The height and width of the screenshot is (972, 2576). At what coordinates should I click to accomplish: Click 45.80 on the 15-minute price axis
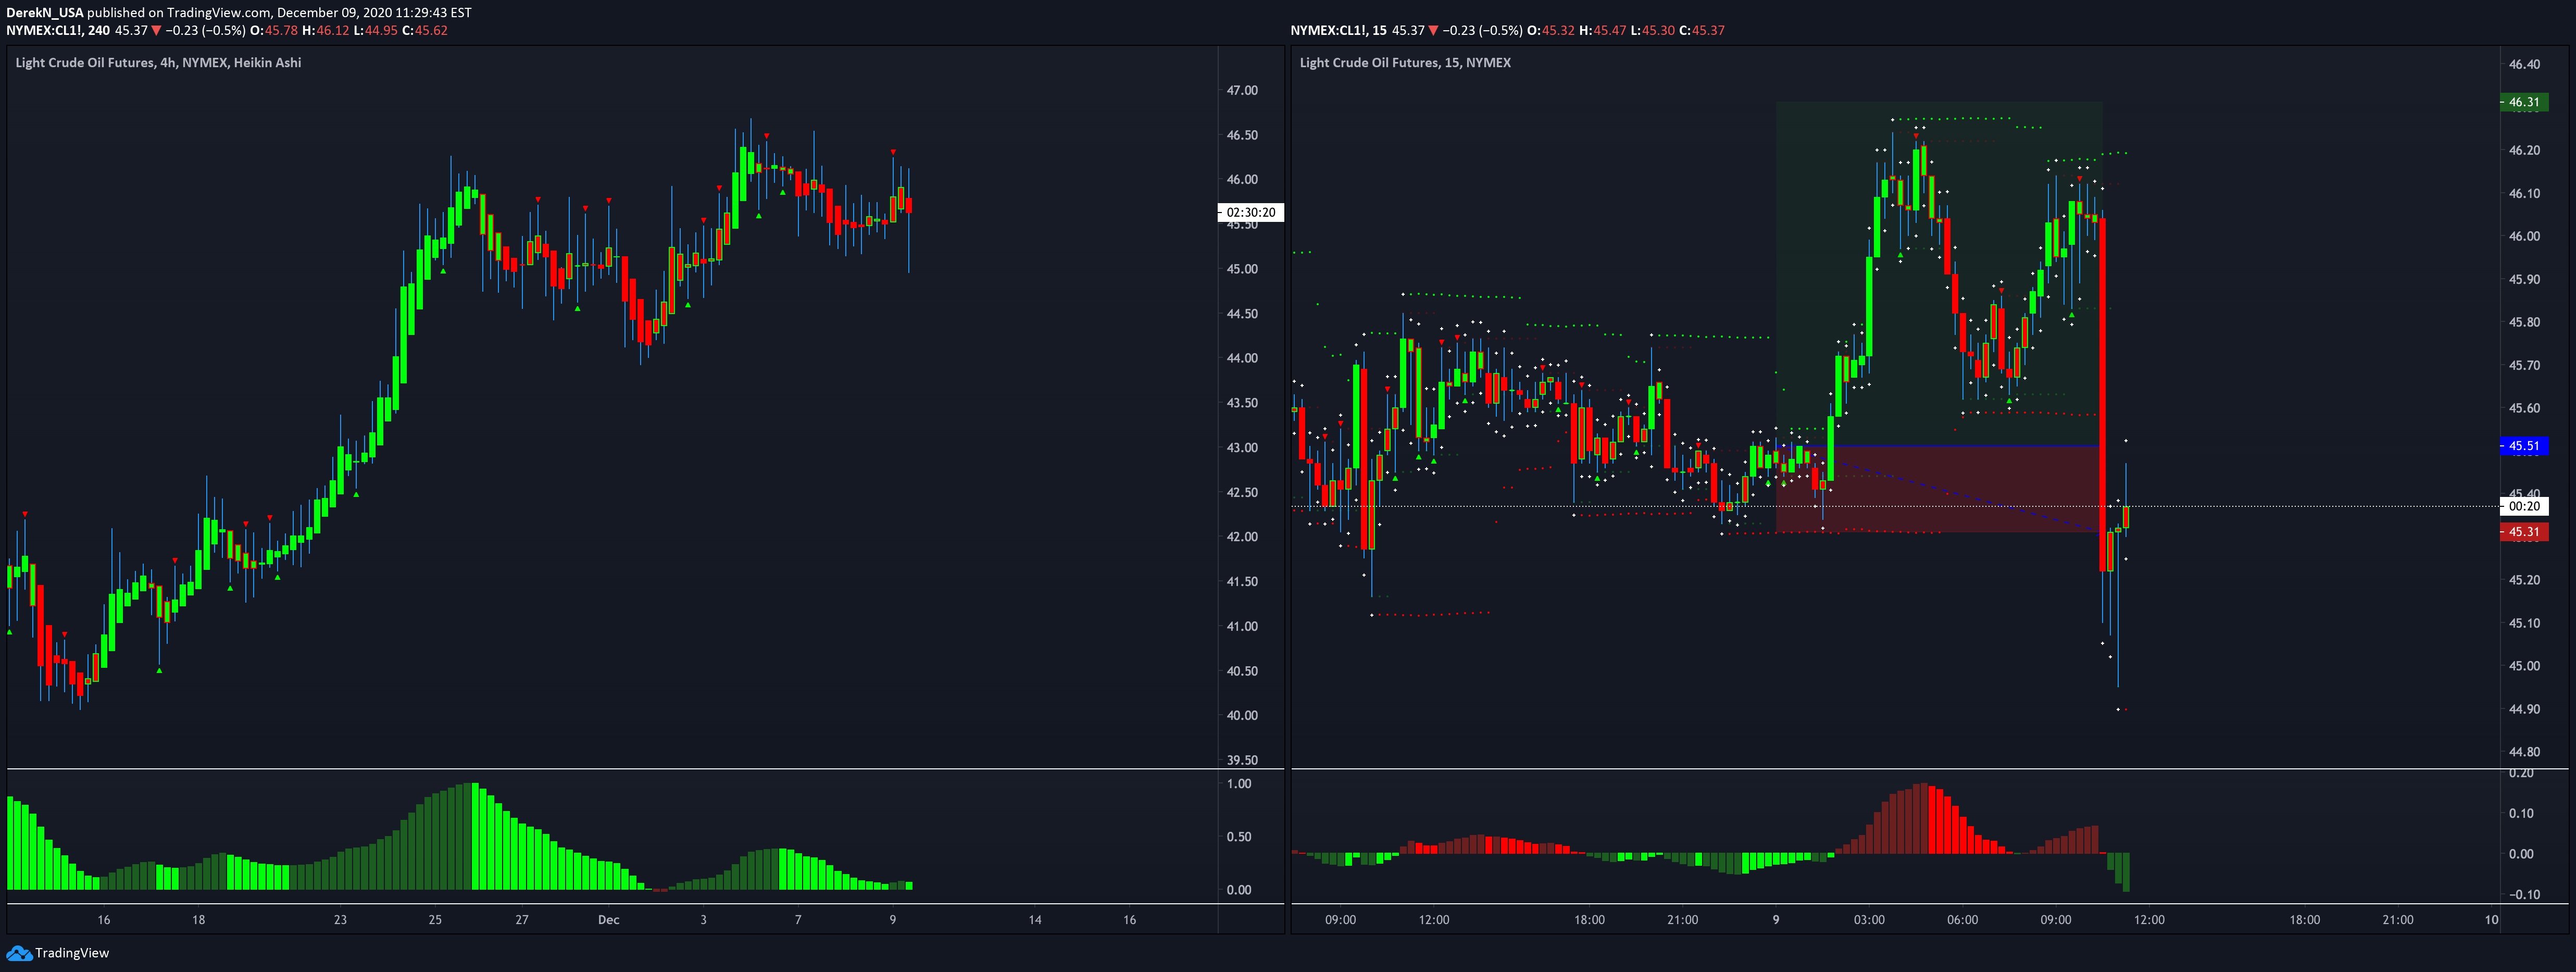(x=2524, y=322)
